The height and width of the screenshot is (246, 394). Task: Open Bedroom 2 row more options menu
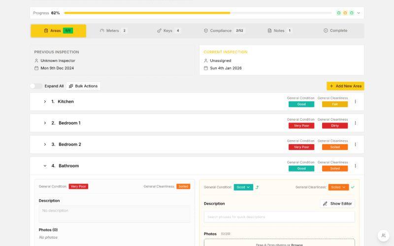click(355, 144)
